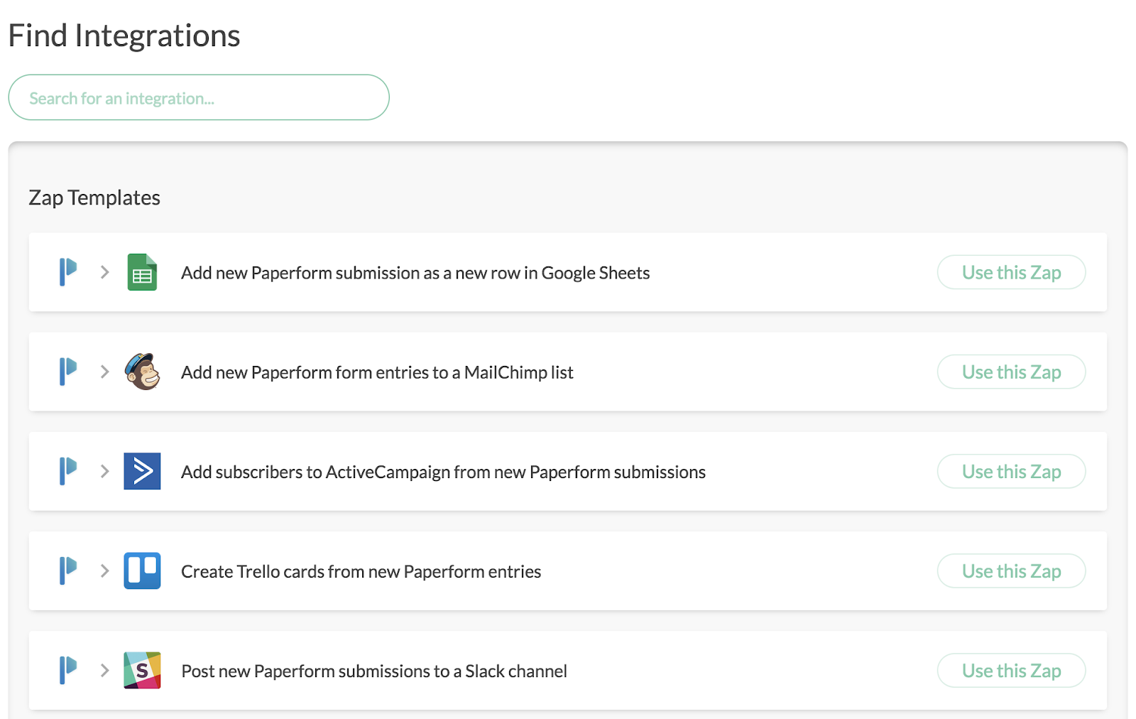
Task: Use the MailChimp list Zap
Action: point(1011,372)
